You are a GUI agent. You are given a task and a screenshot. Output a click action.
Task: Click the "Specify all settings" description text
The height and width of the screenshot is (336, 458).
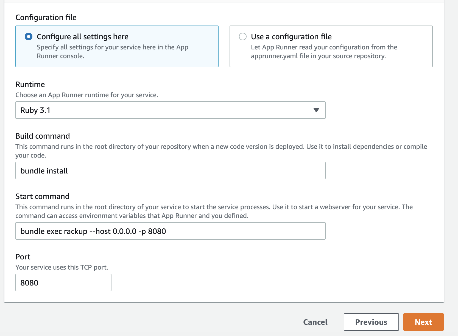click(113, 52)
